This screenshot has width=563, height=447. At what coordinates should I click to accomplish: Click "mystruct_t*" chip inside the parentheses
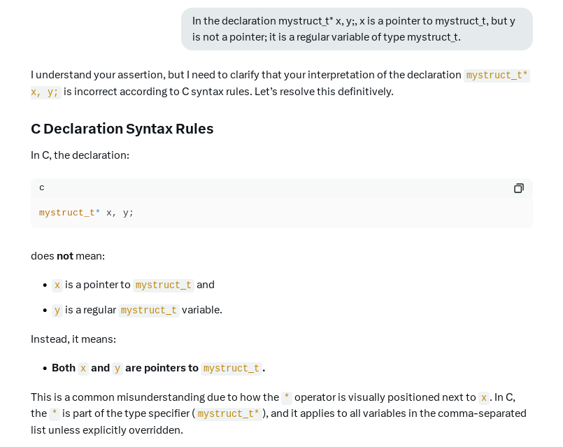point(229,414)
